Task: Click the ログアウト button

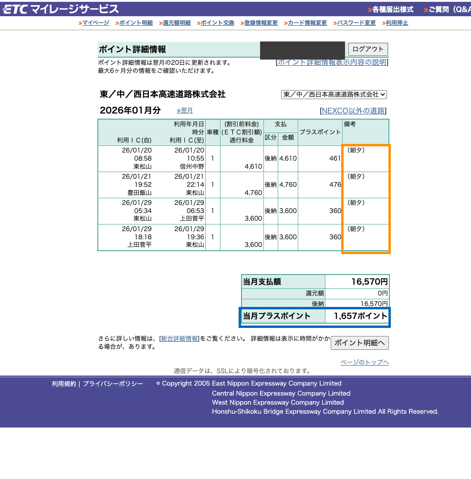Action: [368, 49]
